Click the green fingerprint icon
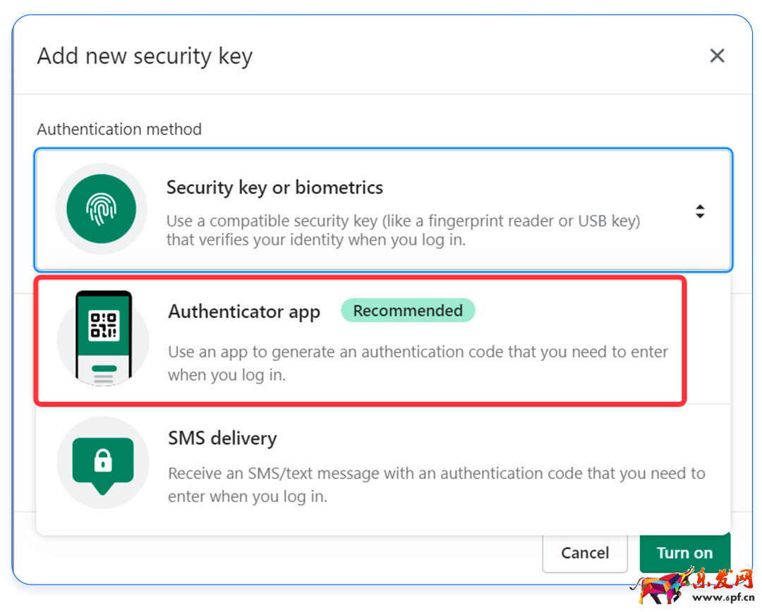Screen dimensions: 762x612 101,209
